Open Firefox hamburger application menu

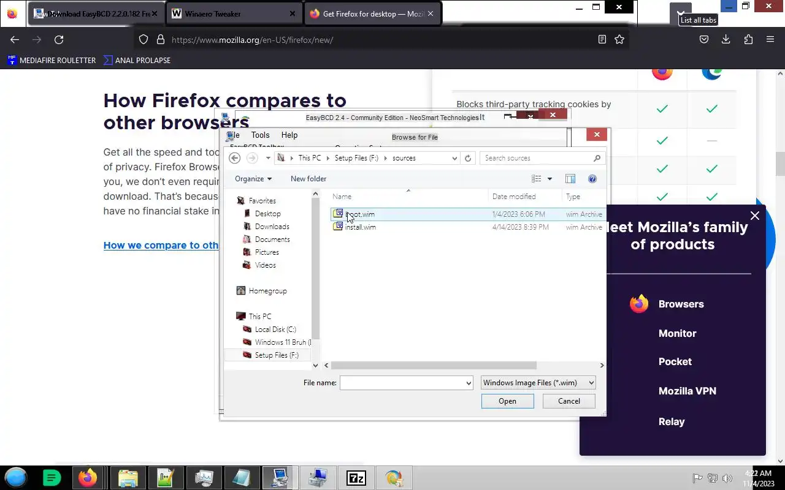[770, 40]
